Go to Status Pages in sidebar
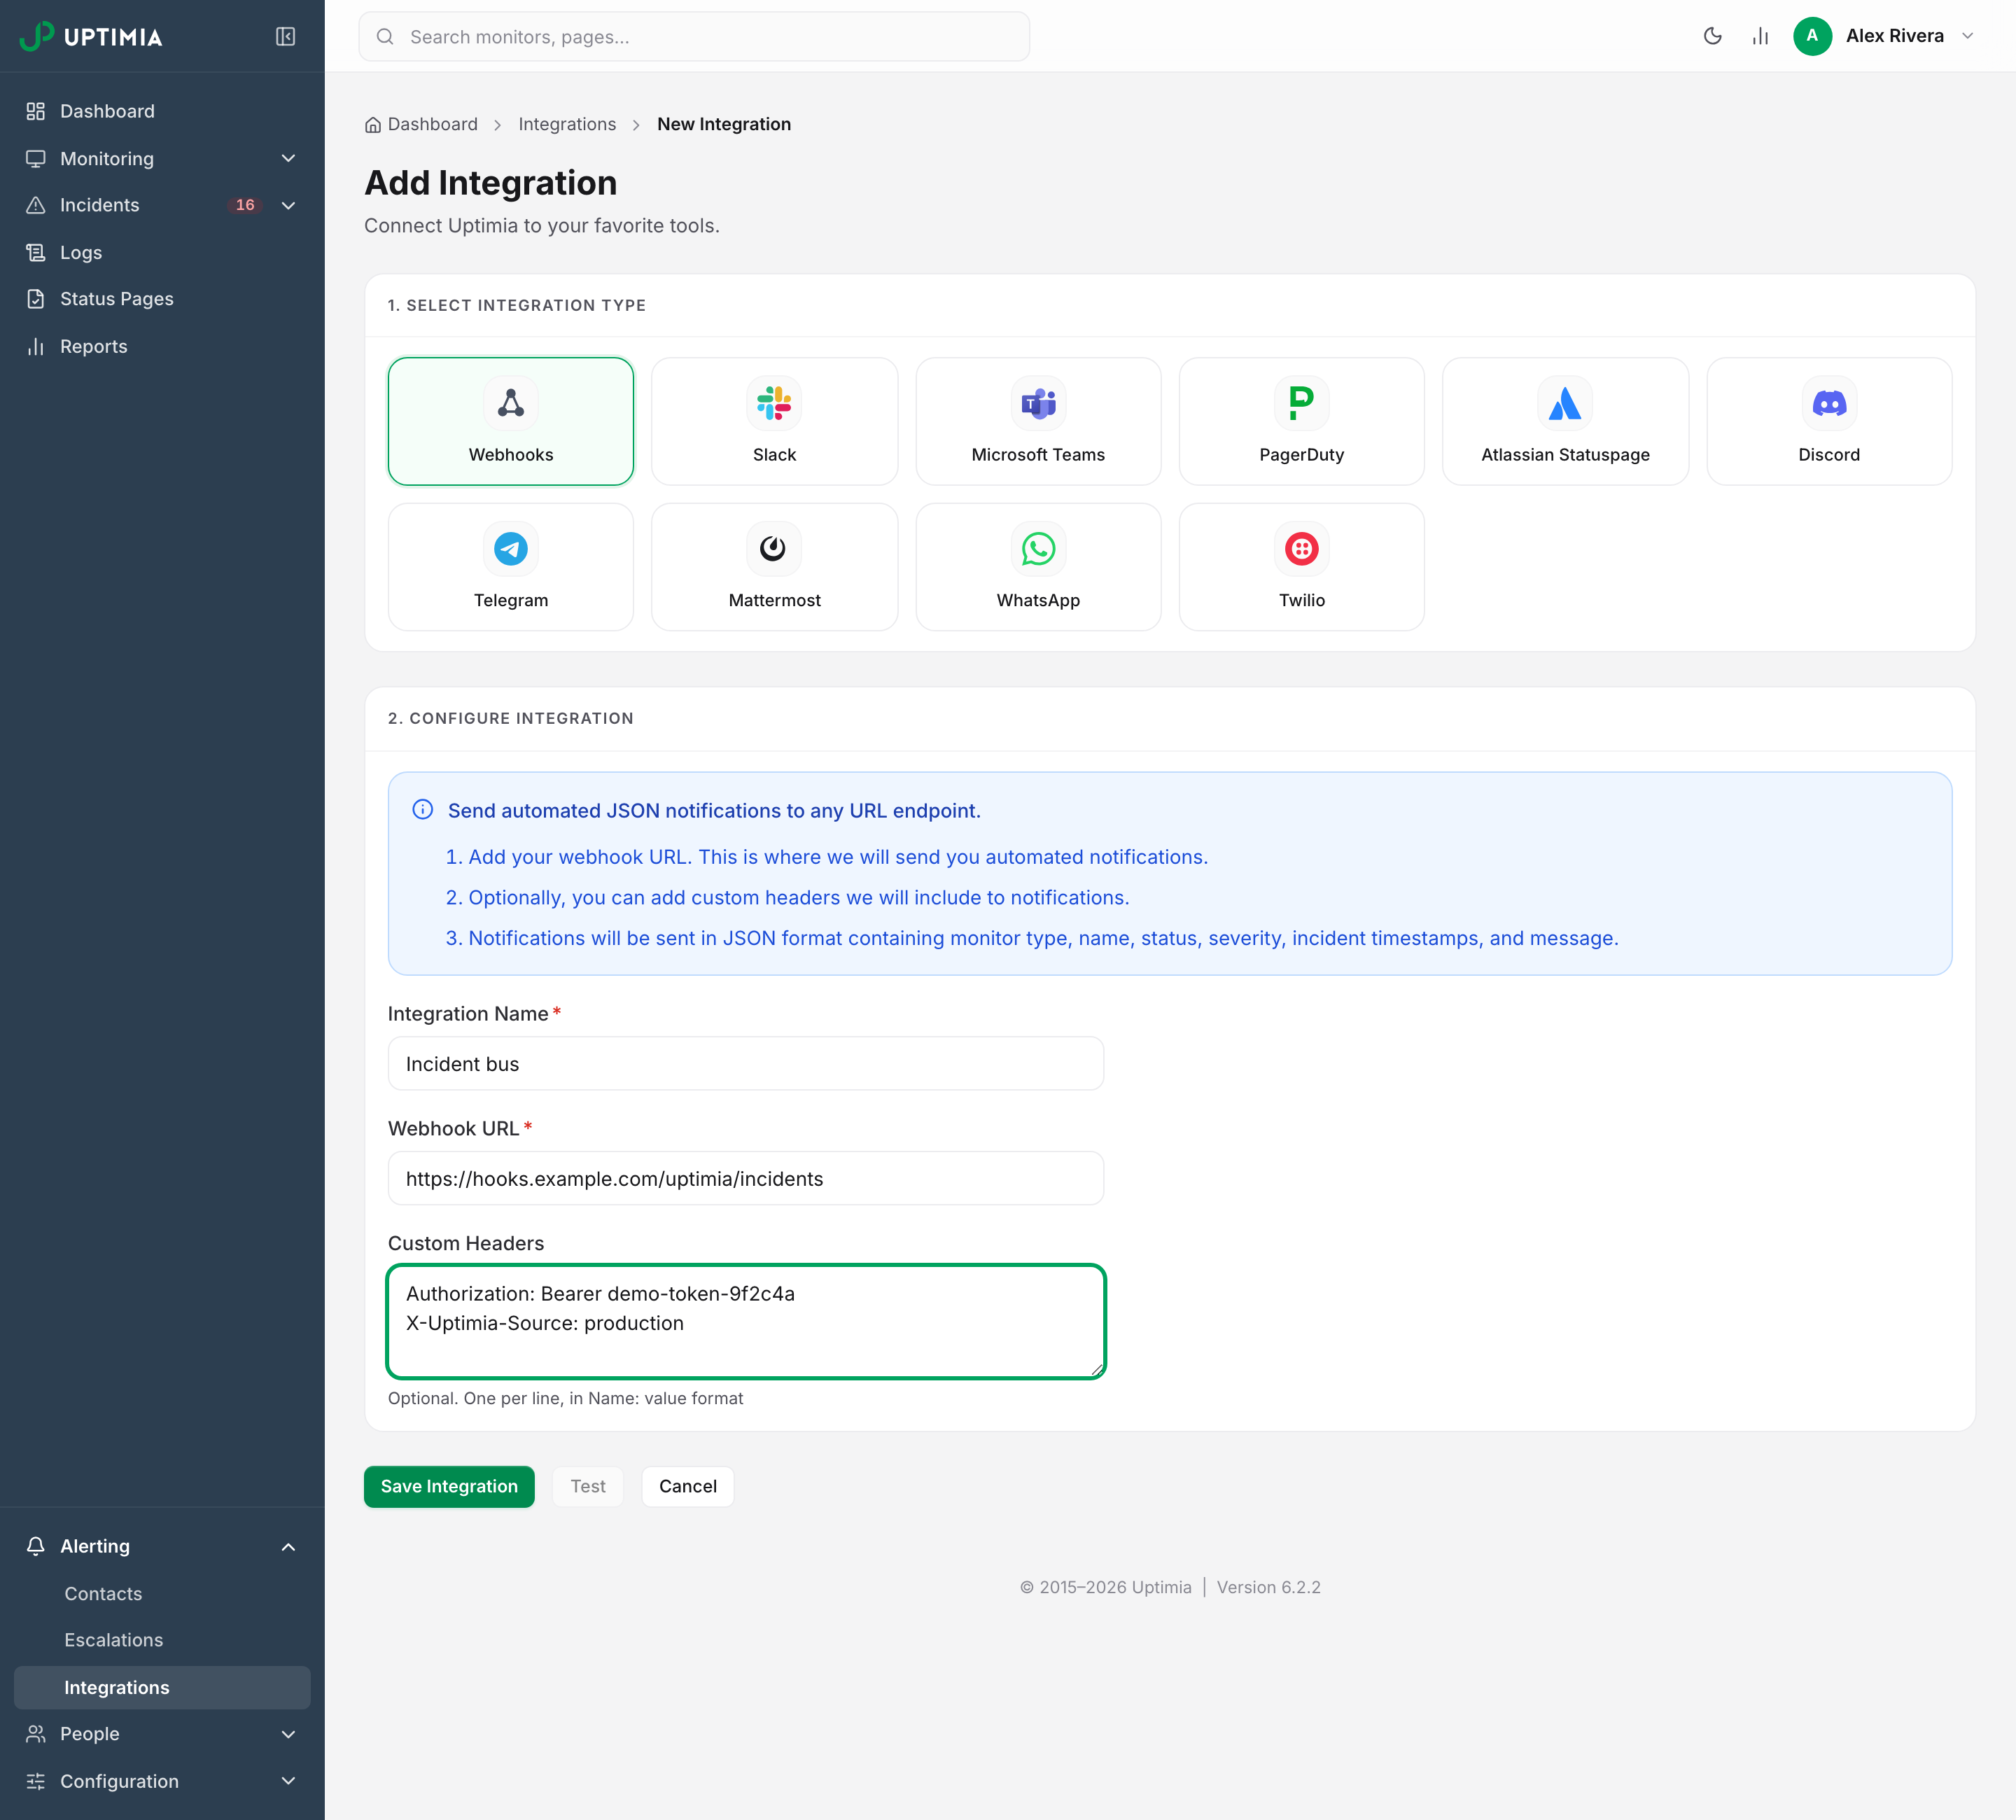2016x1820 pixels. [x=162, y=299]
